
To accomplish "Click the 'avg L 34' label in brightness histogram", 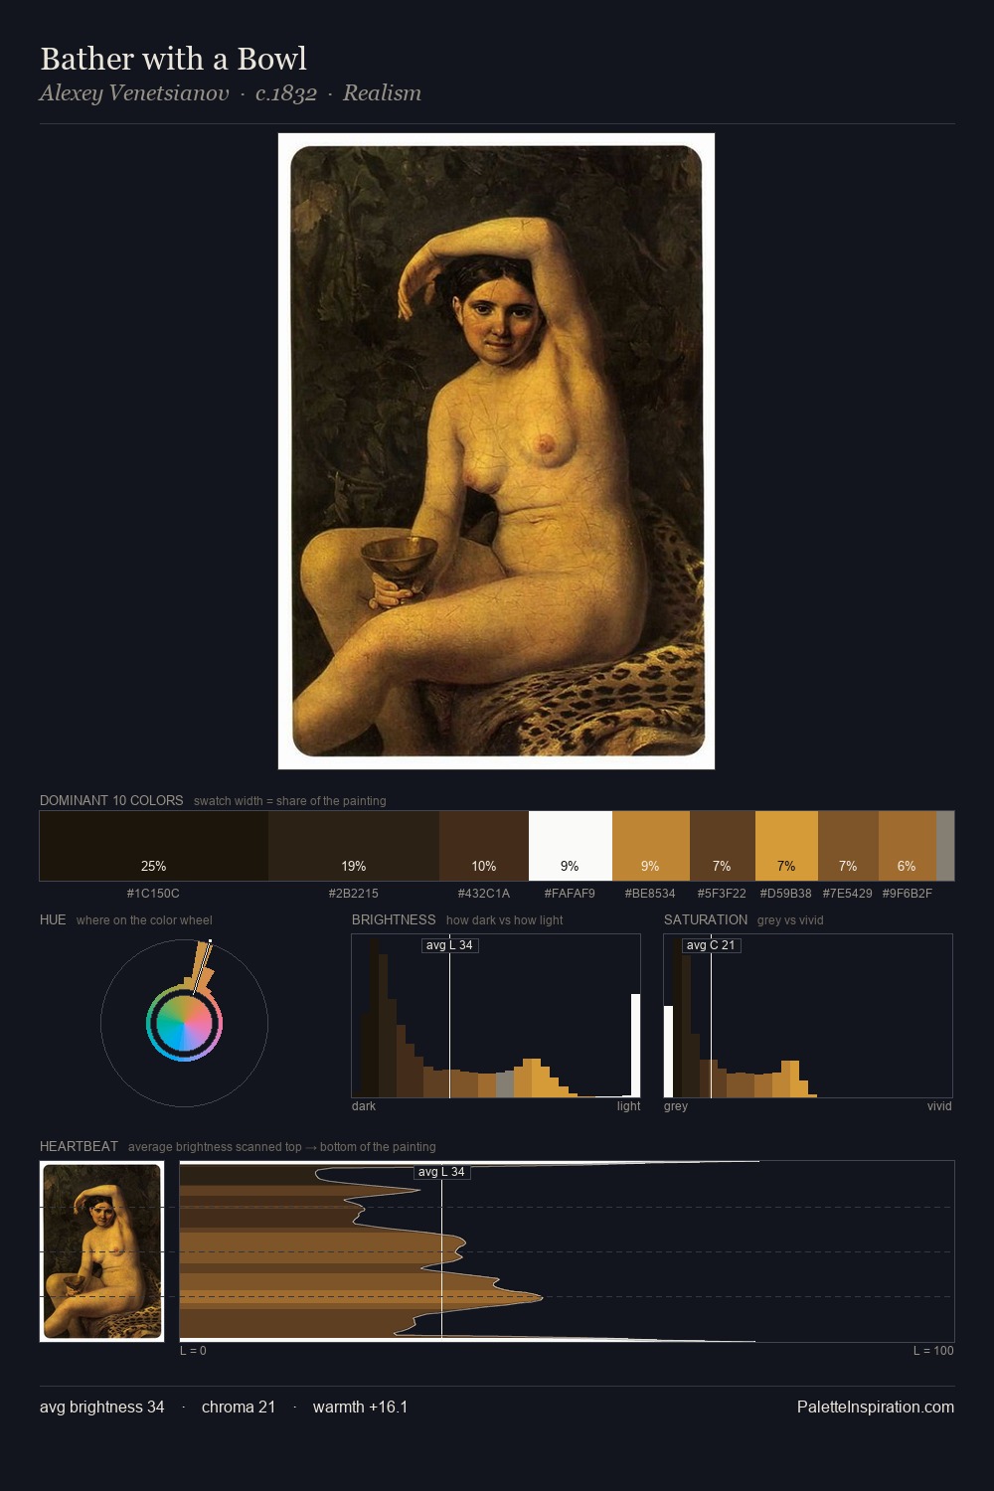I will click(450, 945).
